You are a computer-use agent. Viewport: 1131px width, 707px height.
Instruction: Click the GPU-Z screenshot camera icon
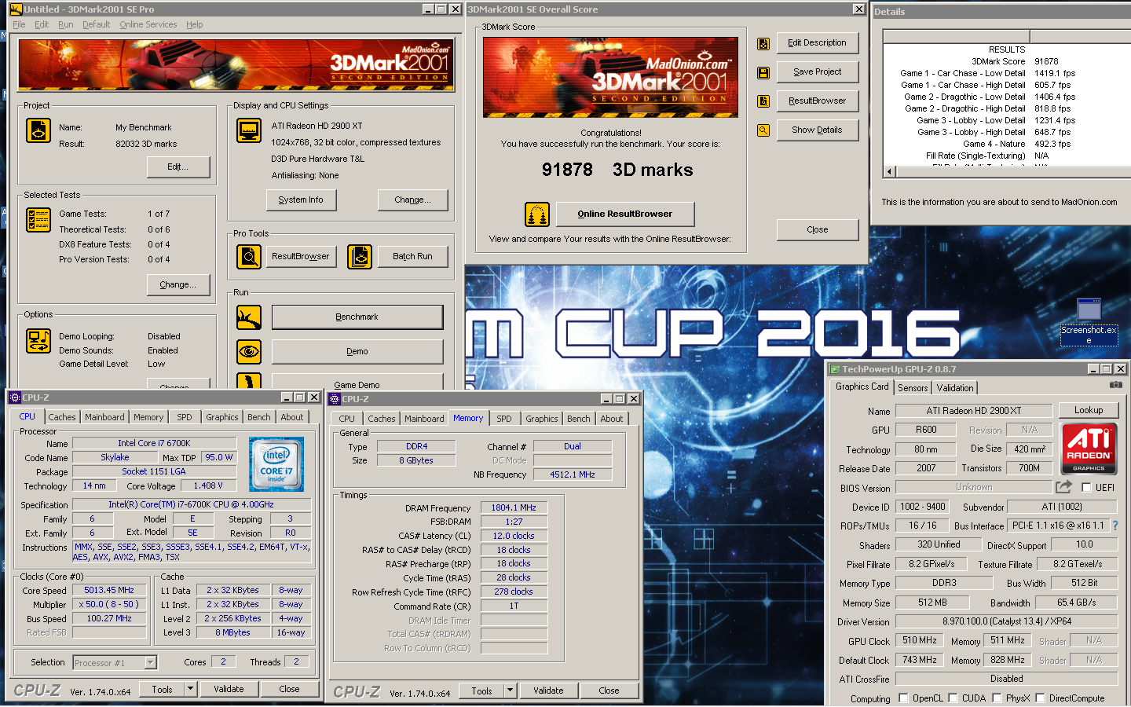1115,385
